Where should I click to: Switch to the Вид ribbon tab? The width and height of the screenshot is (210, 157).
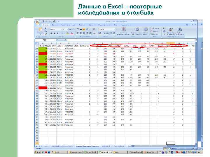coord(116,25)
